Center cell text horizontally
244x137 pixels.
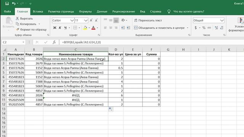coord(111,28)
